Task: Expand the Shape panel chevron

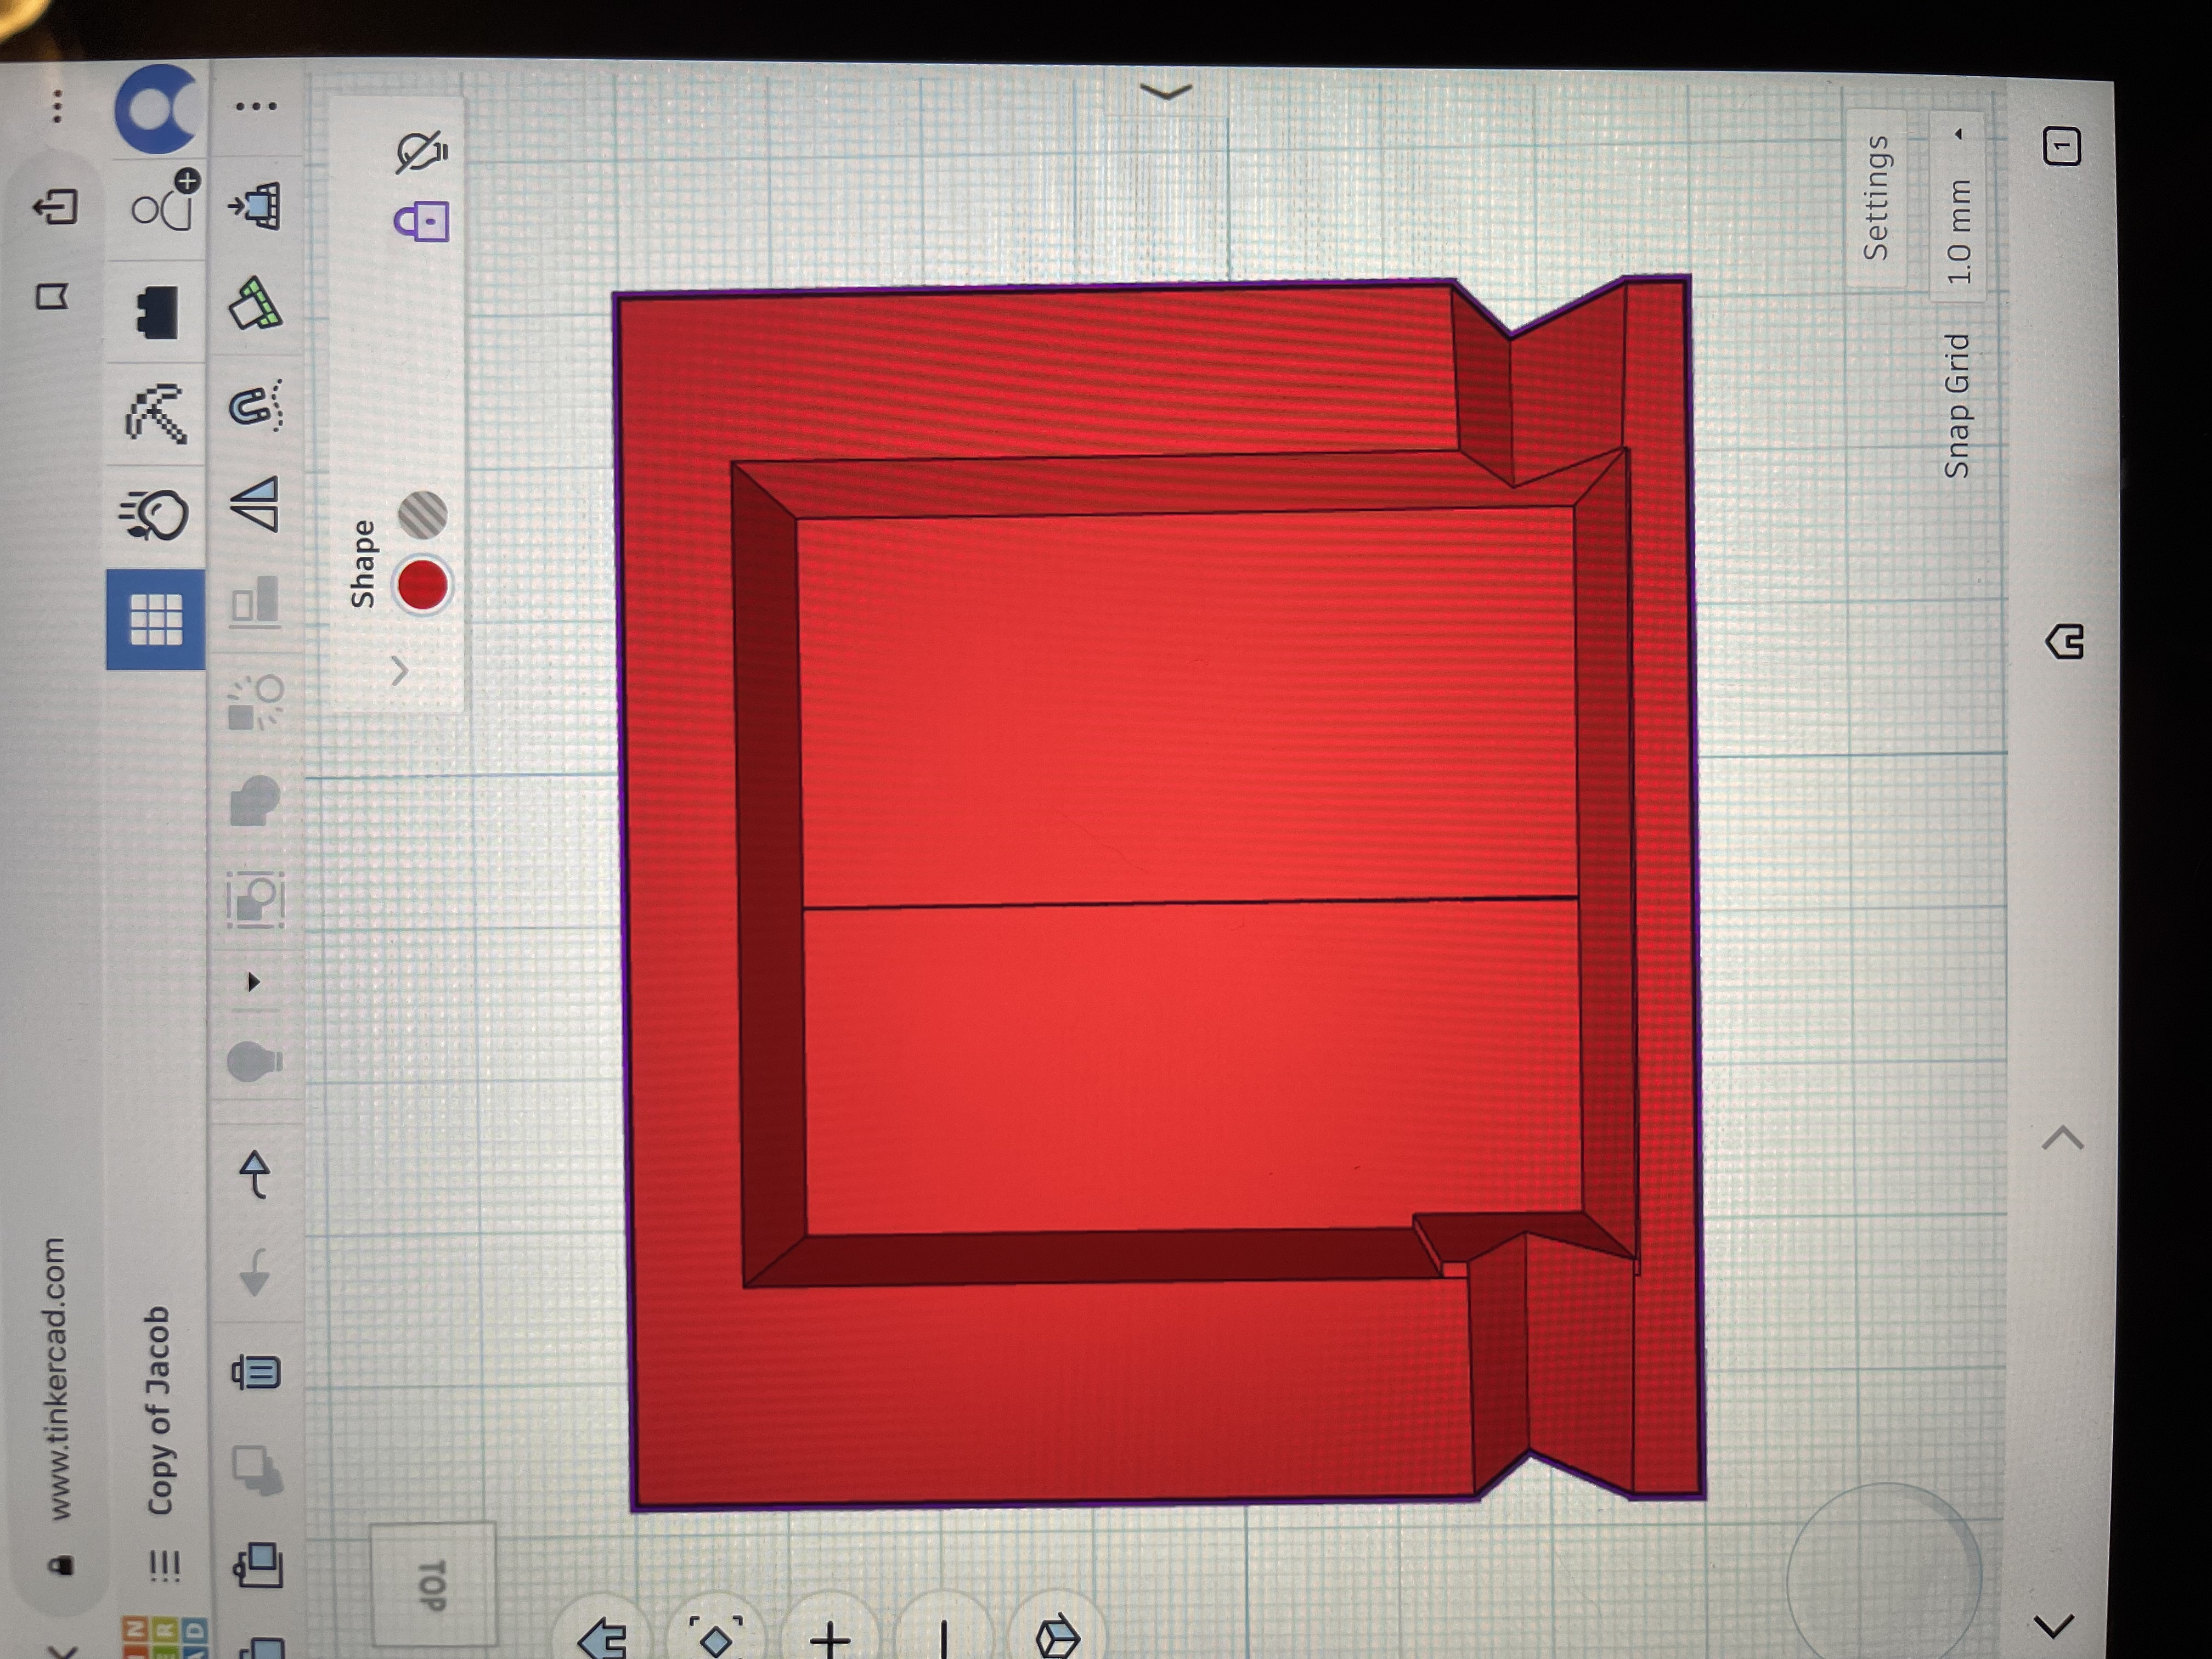Action: [x=400, y=670]
